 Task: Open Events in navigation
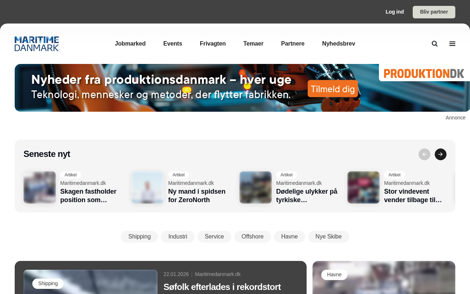[x=173, y=44]
